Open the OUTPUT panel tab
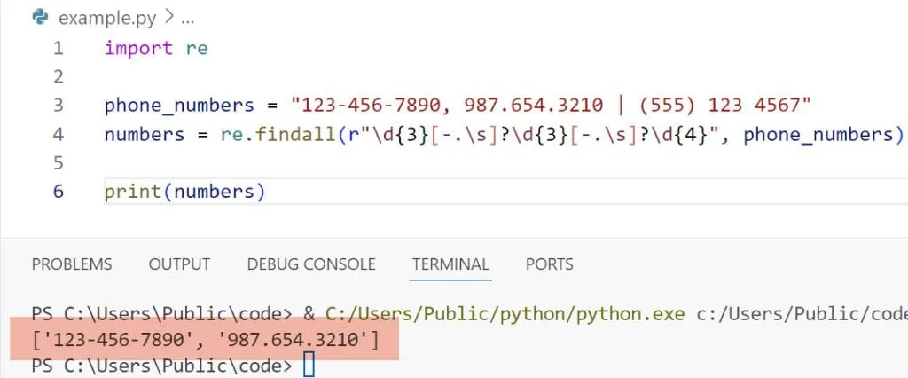908x378 pixels. (x=179, y=264)
